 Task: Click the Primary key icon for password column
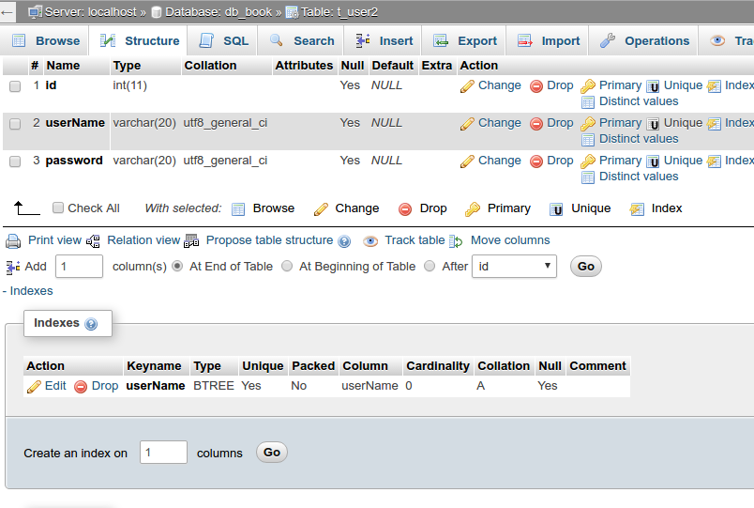(588, 161)
